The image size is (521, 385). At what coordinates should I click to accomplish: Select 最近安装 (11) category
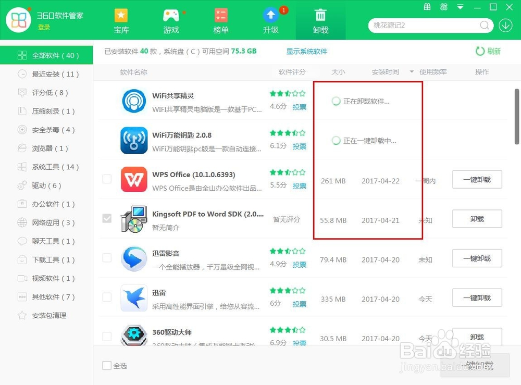coord(46,74)
